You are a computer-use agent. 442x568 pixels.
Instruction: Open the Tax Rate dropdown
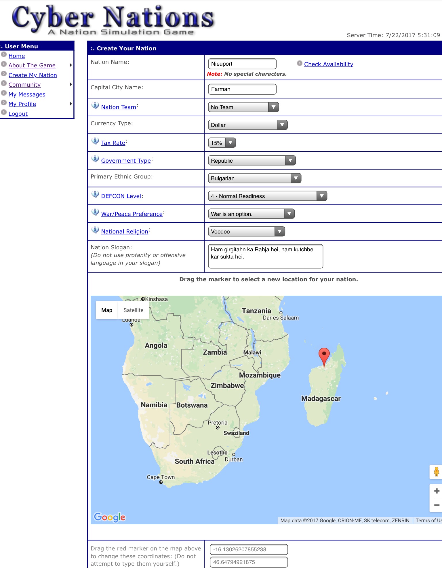tap(222, 143)
